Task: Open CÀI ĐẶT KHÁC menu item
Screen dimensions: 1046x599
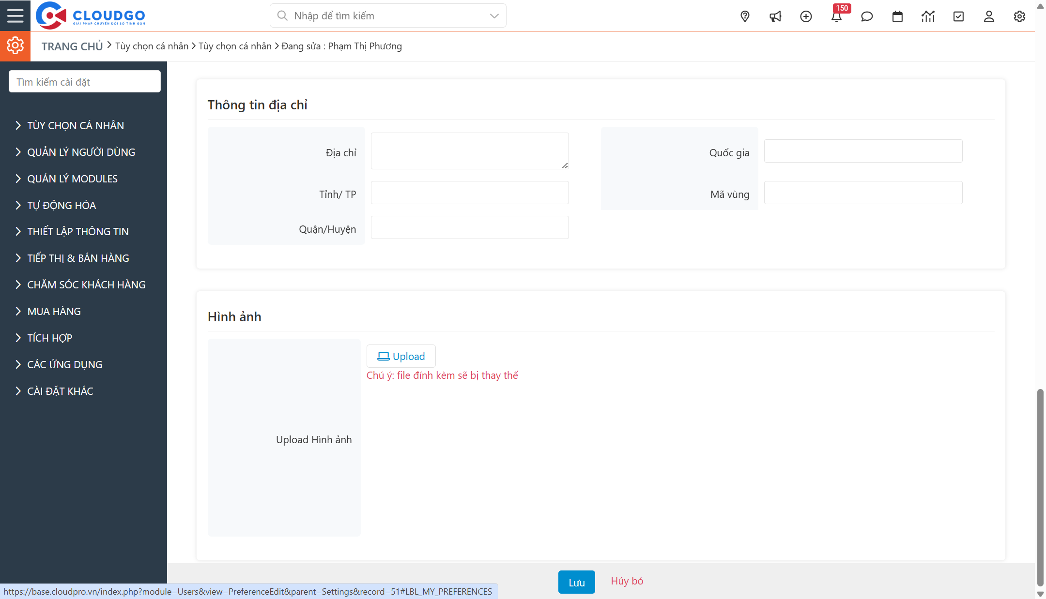Action: tap(60, 391)
